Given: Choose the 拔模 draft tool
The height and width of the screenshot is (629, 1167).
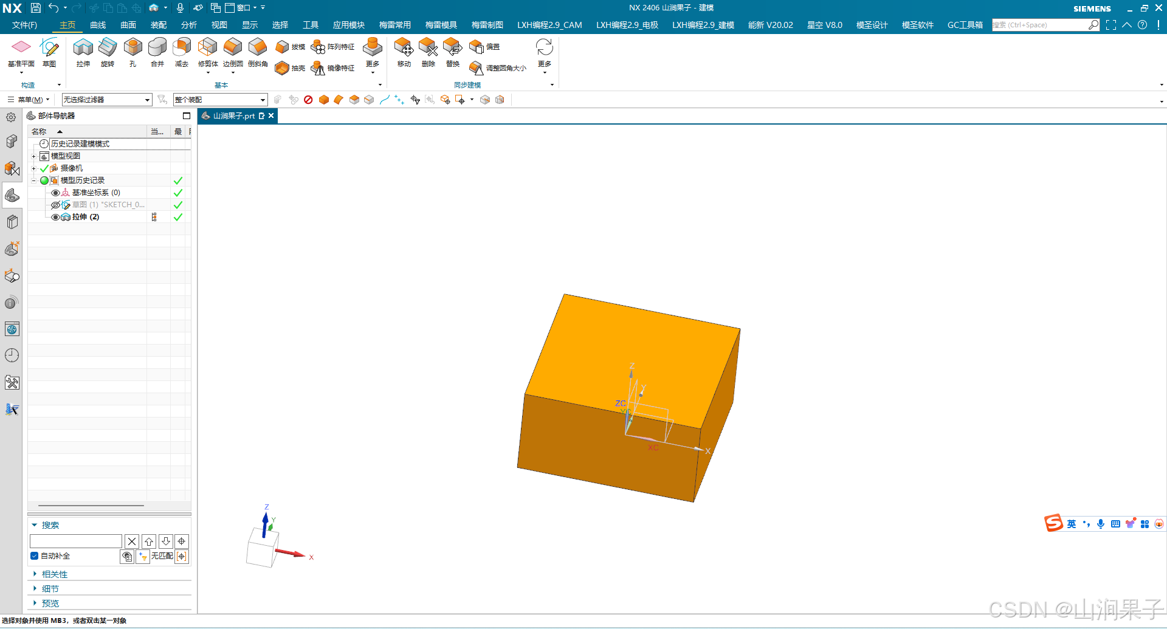Looking at the screenshot, I should (290, 47).
